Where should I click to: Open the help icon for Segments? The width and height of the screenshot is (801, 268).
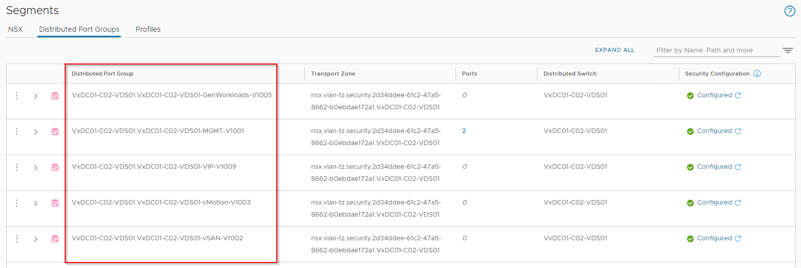click(789, 11)
